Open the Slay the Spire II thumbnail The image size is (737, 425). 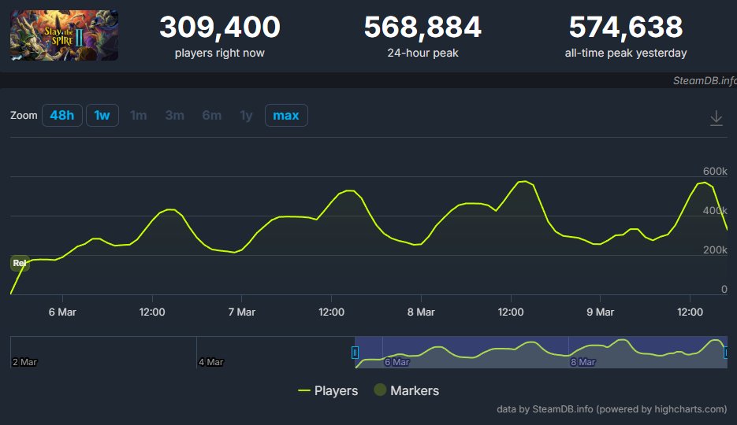(65, 35)
